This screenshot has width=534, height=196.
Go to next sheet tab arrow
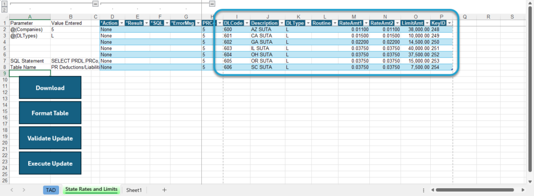23,190
